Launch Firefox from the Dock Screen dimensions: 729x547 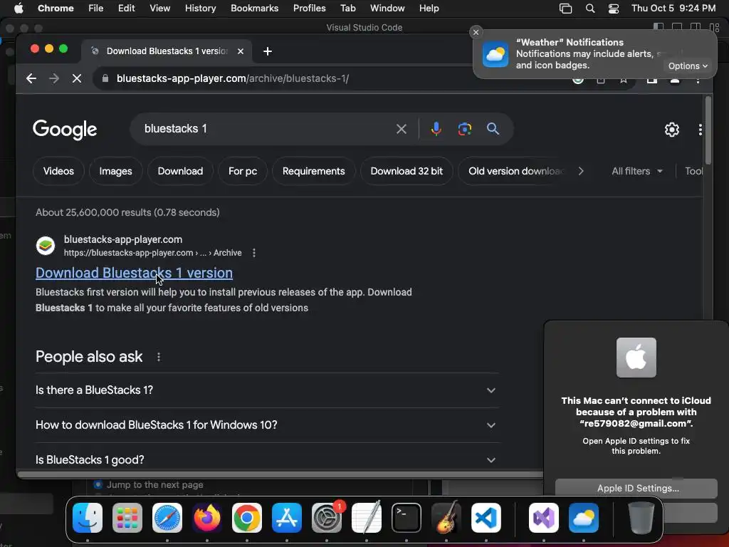point(207,518)
